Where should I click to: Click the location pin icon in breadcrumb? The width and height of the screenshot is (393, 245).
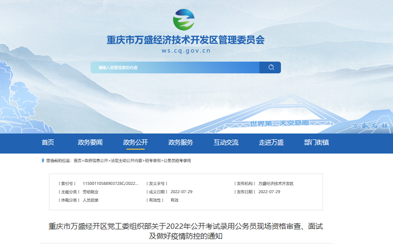click(x=43, y=160)
